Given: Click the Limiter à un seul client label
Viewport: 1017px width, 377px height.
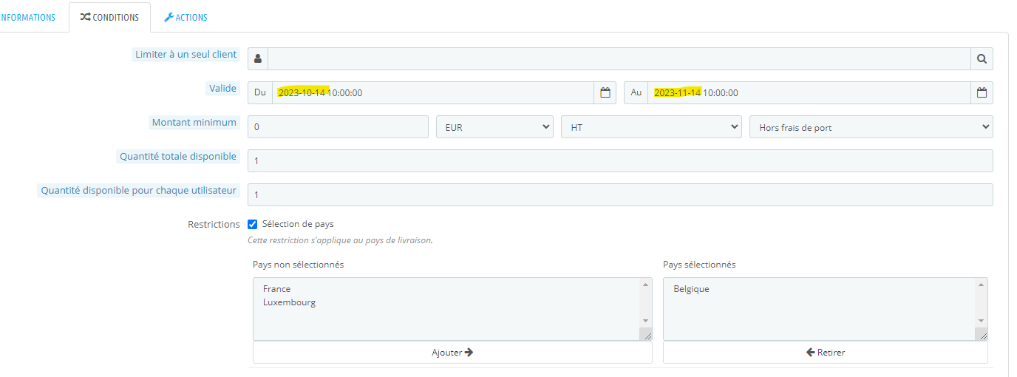Looking at the screenshot, I should tap(186, 54).
